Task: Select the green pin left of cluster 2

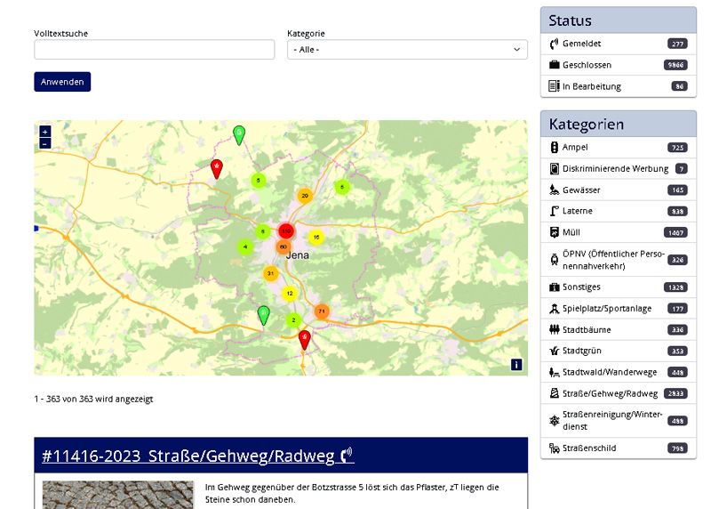Action: pos(263,315)
